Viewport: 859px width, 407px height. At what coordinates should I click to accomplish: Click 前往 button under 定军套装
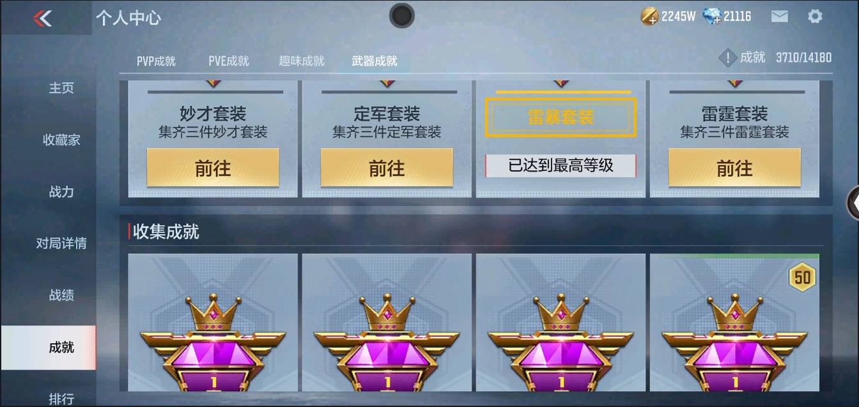tap(387, 168)
